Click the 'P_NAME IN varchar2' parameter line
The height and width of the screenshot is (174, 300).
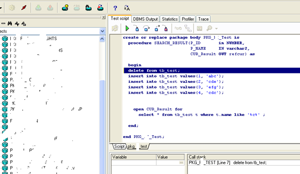[x=220, y=49]
